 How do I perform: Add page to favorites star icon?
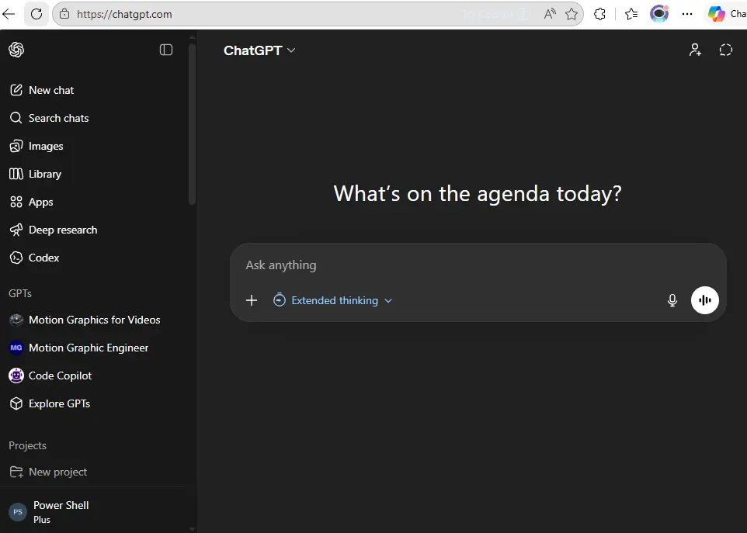[572, 14]
